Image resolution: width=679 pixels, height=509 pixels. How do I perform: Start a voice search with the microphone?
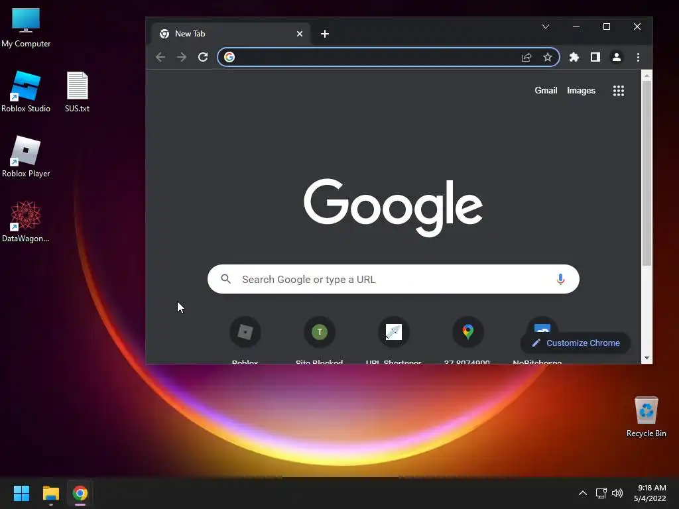click(560, 279)
